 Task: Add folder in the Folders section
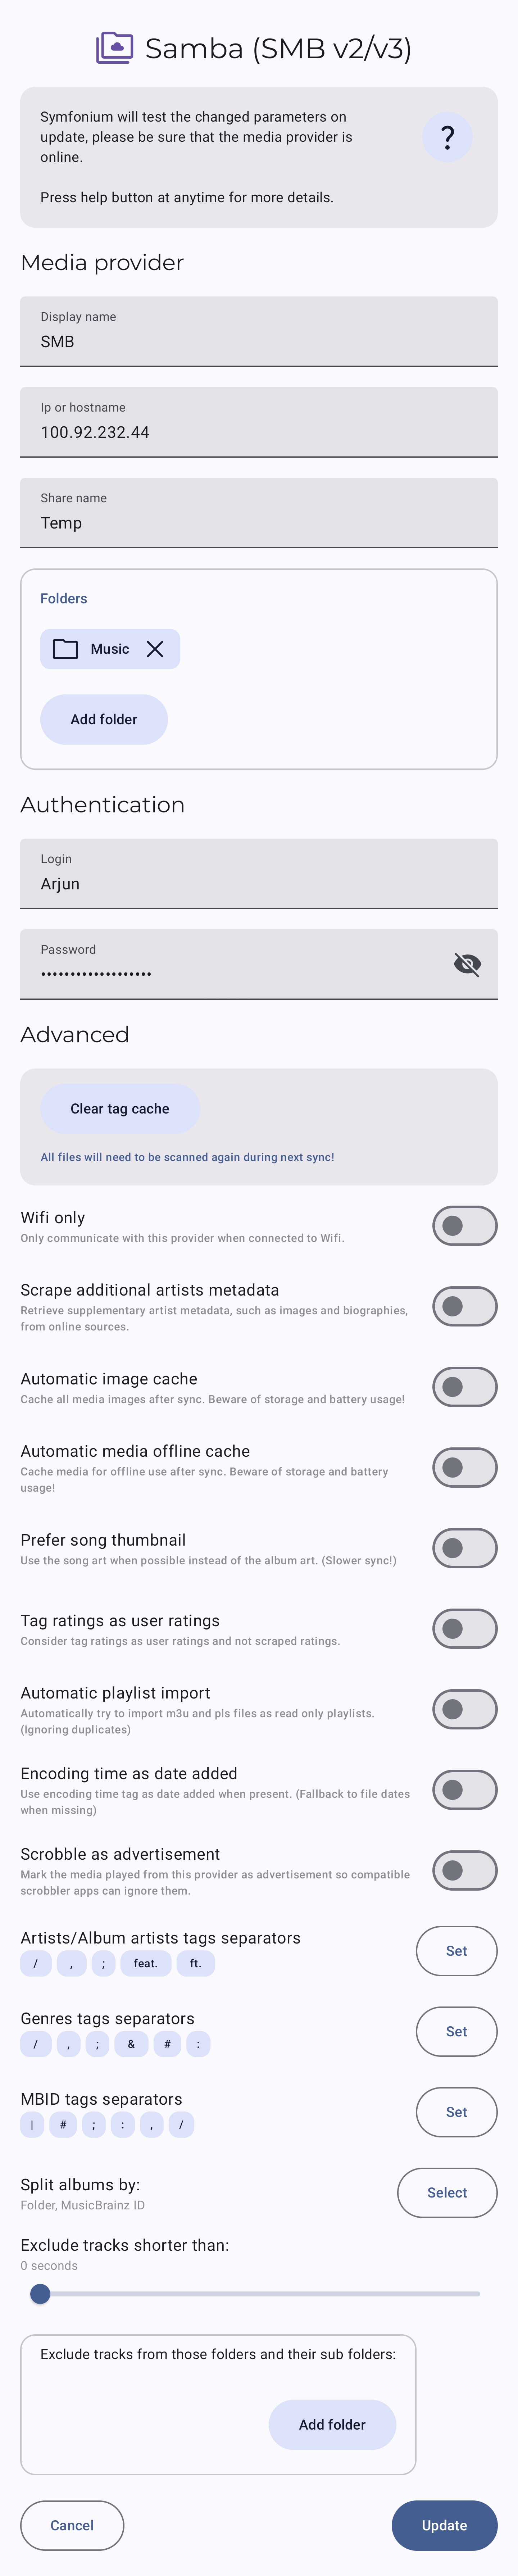pos(104,719)
